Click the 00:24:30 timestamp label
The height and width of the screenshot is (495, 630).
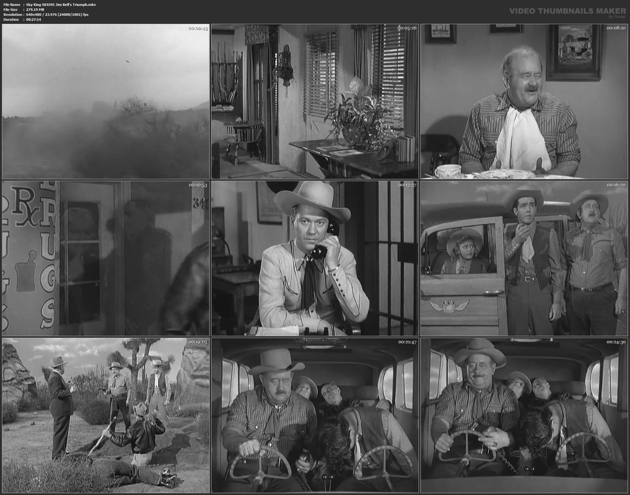coord(616,342)
